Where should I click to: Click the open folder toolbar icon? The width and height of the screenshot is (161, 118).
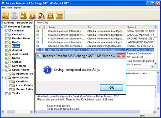6,15
